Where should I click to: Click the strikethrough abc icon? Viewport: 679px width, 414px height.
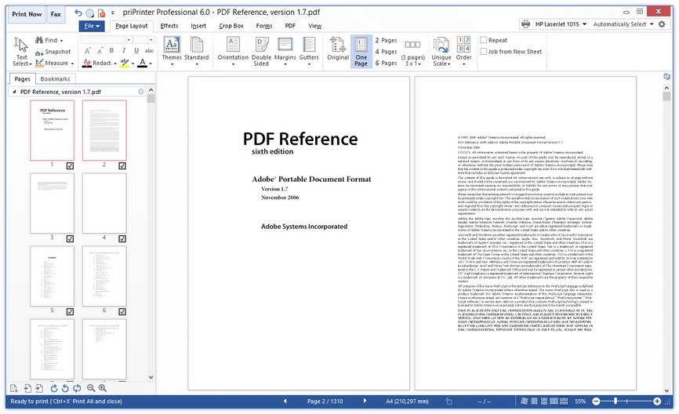tap(149, 51)
